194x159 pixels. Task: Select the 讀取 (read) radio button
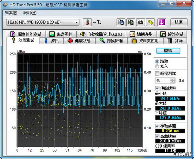point(157,61)
